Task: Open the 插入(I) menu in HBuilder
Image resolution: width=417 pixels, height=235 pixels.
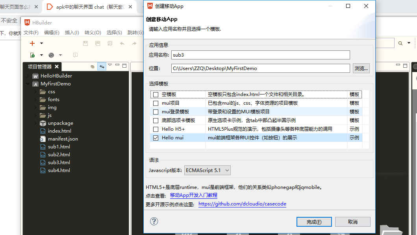Action: 72,32
